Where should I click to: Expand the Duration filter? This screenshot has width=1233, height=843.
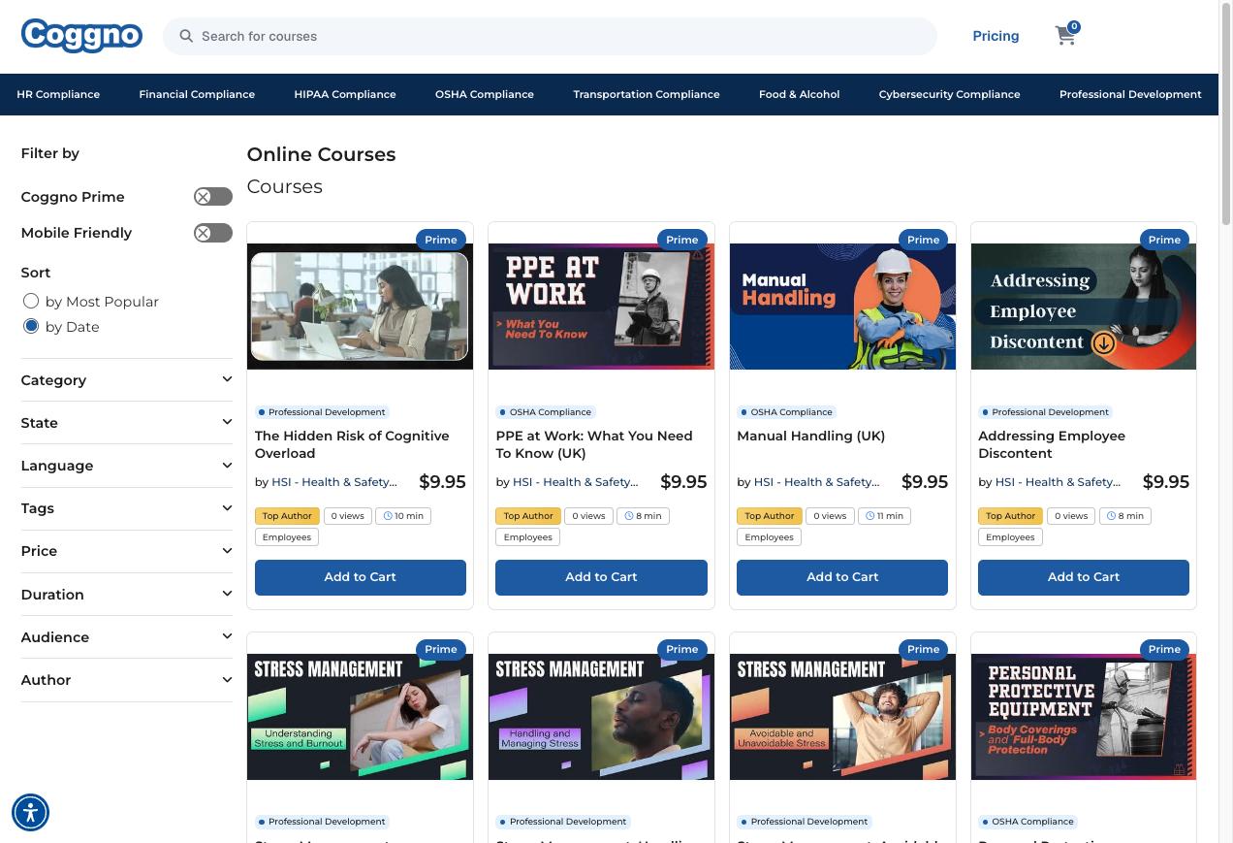(126, 594)
